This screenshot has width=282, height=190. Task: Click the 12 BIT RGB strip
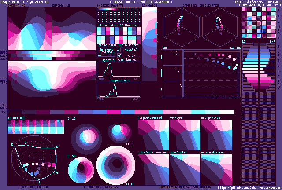(x=36, y=127)
